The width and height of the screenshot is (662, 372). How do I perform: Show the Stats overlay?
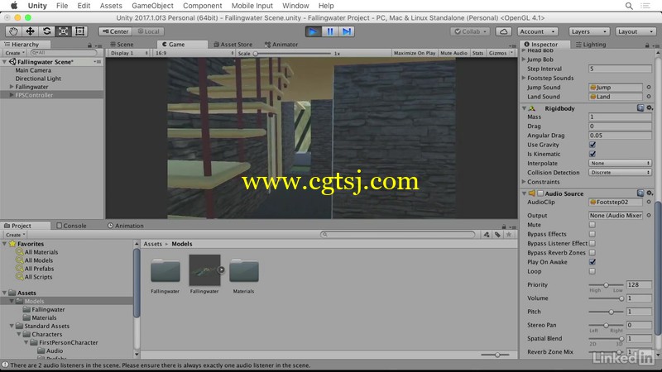tap(477, 53)
